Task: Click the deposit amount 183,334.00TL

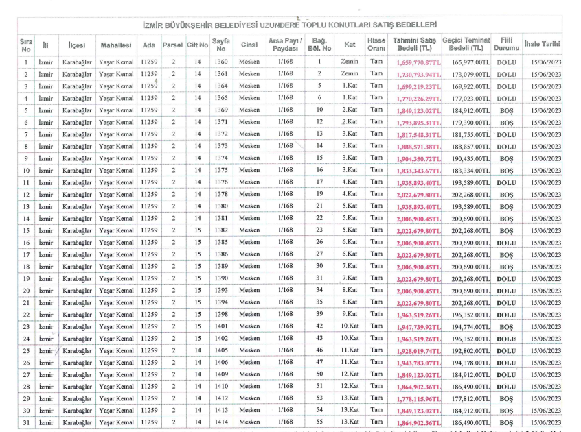Action: click(470, 171)
